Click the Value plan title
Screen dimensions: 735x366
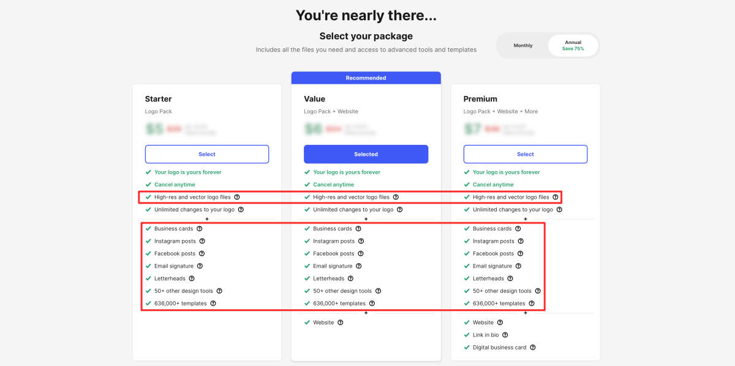(315, 99)
